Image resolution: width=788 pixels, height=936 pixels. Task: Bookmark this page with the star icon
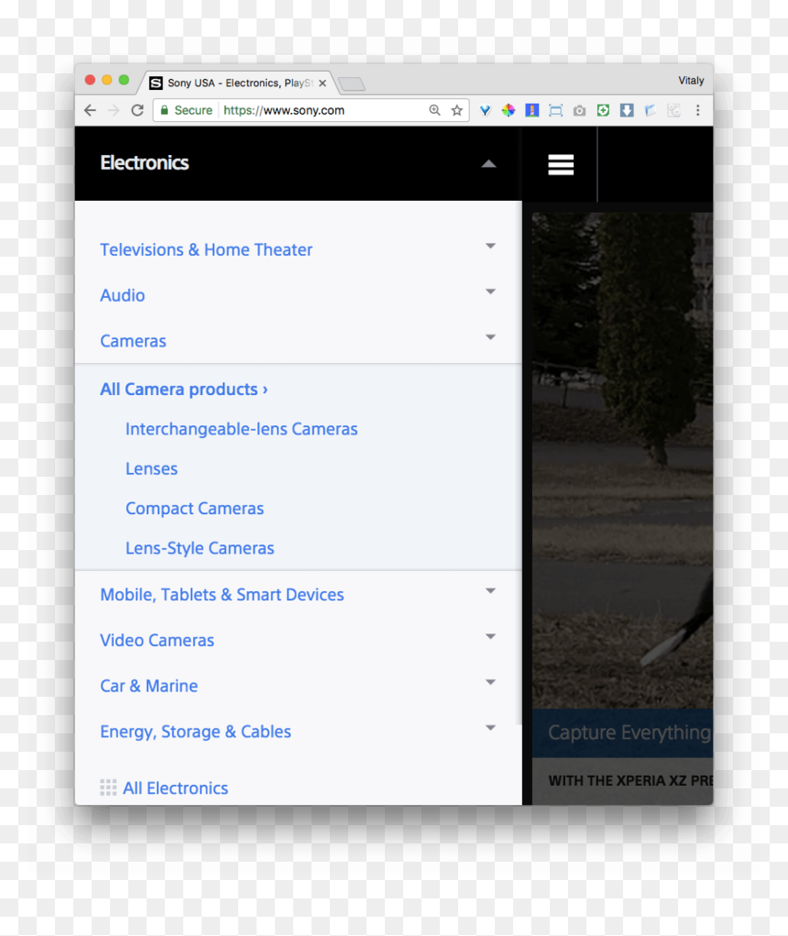click(x=457, y=110)
